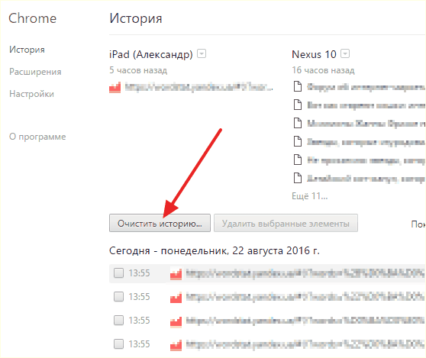Check the fourth 13:55 history entry checkbox
Screen dimensions: 426x358
coord(119,343)
